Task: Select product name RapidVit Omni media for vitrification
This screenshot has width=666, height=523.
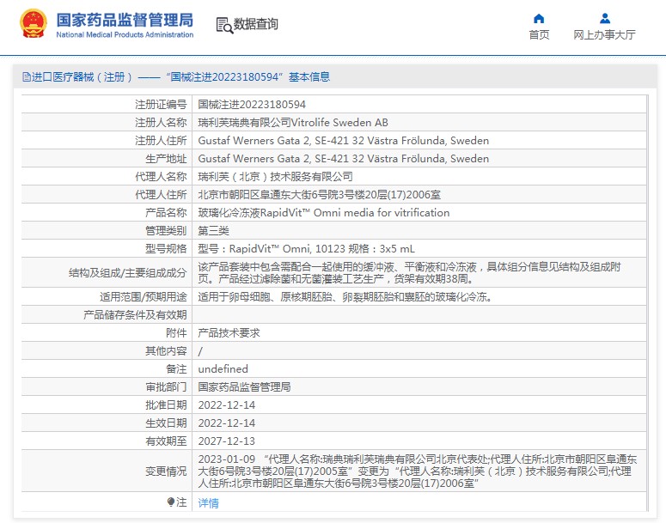Action: coord(324,213)
